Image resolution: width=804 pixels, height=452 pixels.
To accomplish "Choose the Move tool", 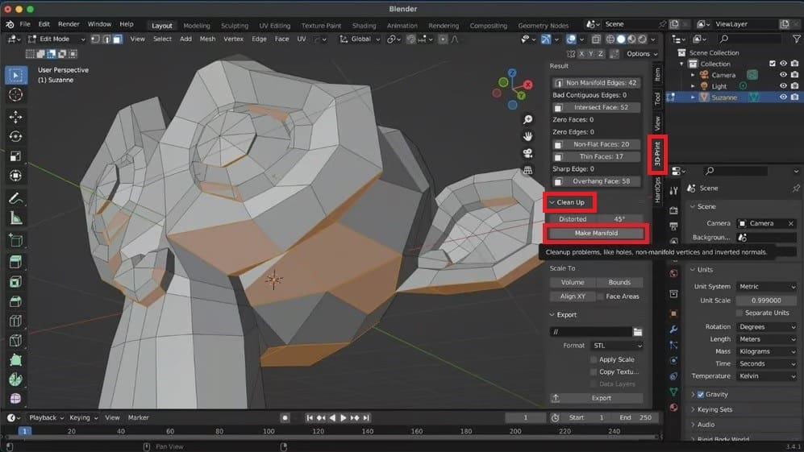I will (15, 118).
